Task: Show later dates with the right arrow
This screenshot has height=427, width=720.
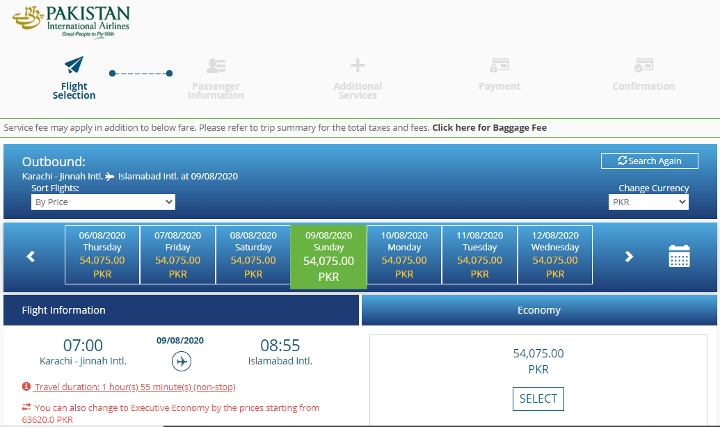Action: (629, 256)
